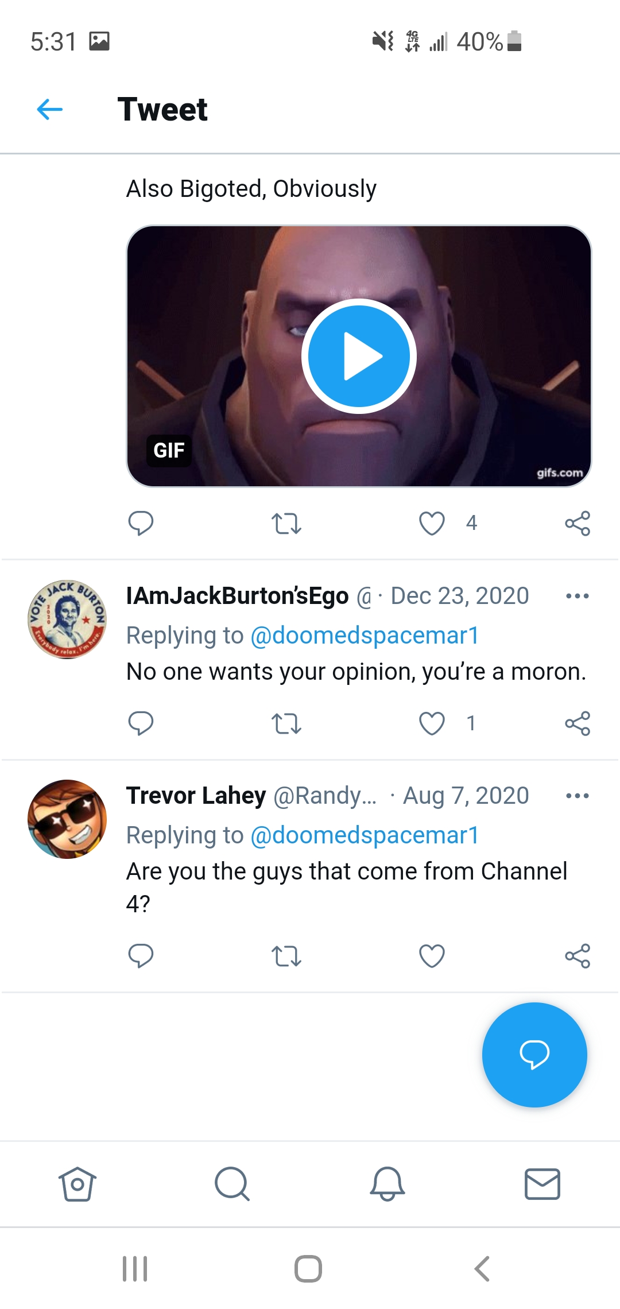Go back using the blue arrow

coord(49,109)
